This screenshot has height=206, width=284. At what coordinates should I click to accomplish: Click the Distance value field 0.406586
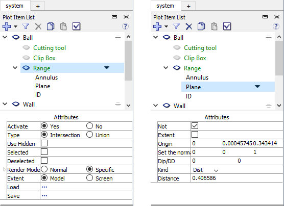pyautogui.click(x=236, y=178)
